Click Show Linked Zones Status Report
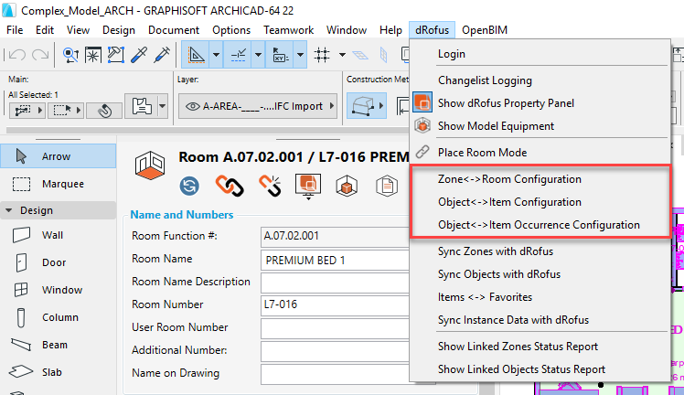684x395 pixels. [x=518, y=347]
